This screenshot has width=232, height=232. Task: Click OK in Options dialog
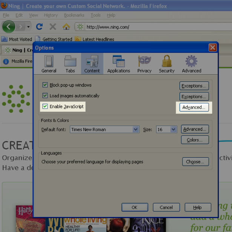[x=135, y=207]
